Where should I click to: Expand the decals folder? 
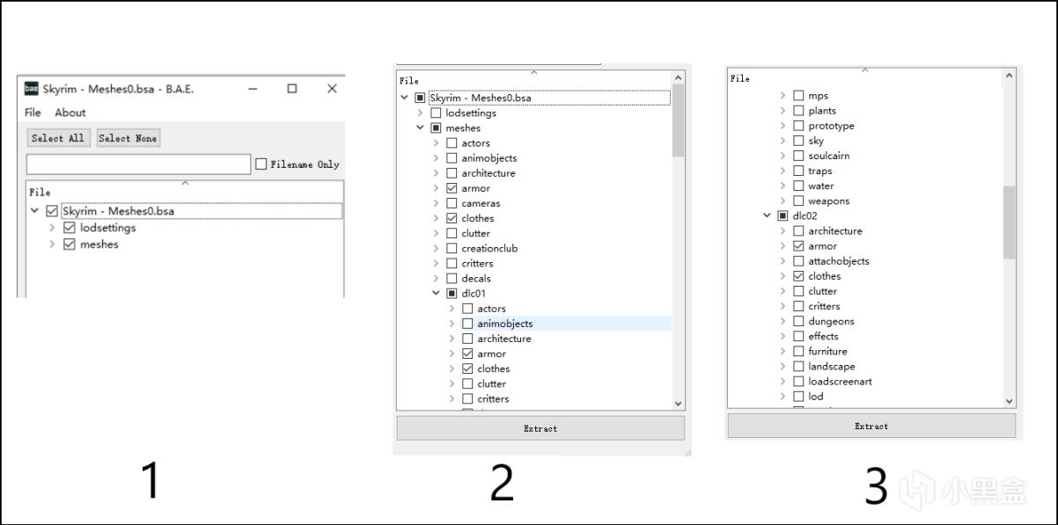[x=436, y=278]
